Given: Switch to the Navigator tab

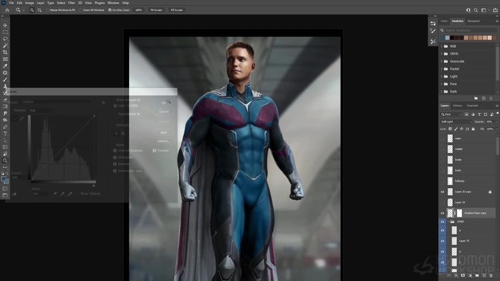Looking at the screenshot, I should [473, 21].
